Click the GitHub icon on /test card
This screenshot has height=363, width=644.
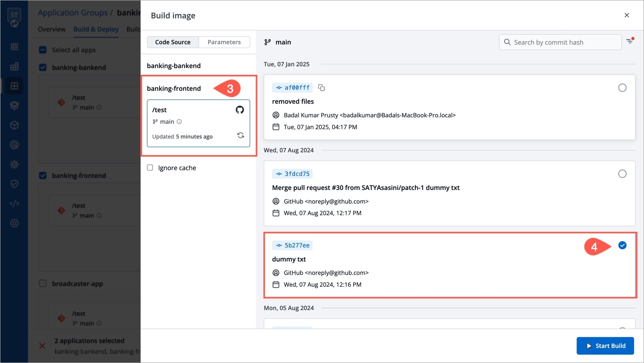pyautogui.click(x=240, y=110)
